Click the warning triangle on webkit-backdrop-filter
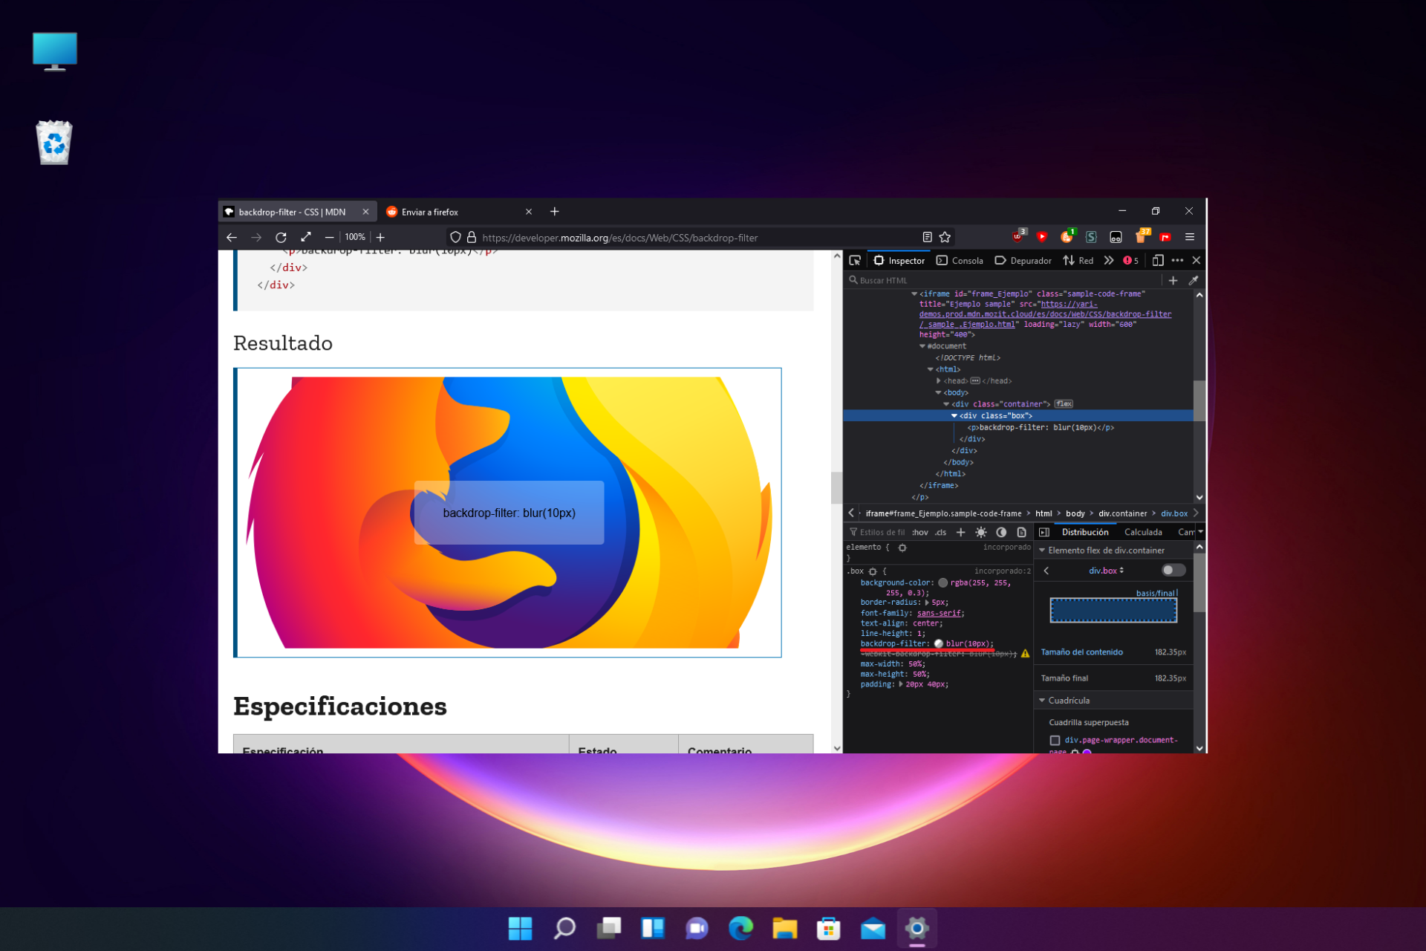 pos(1025,654)
